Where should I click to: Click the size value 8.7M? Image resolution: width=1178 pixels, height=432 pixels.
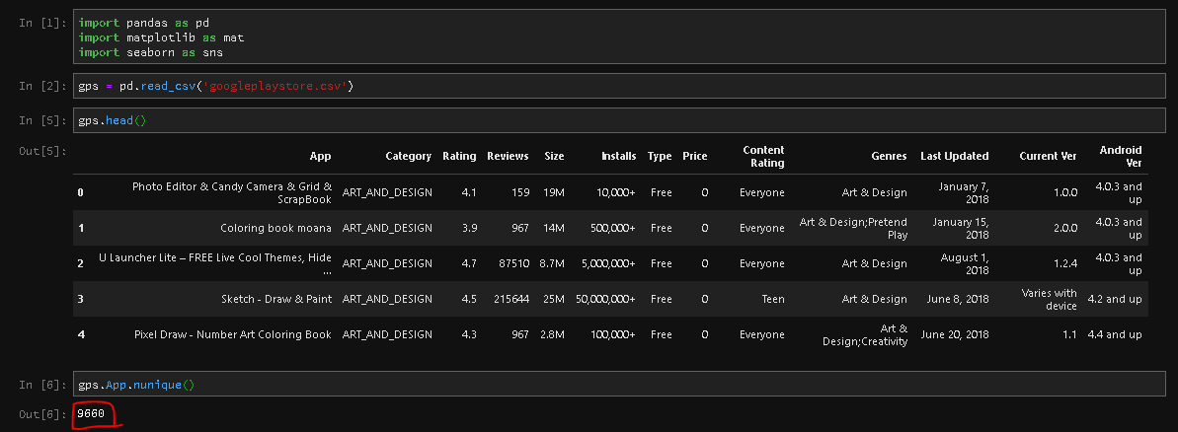click(552, 263)
